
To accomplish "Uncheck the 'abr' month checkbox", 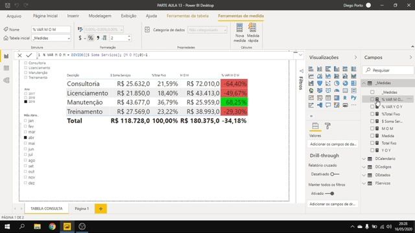I will (25, 138).
